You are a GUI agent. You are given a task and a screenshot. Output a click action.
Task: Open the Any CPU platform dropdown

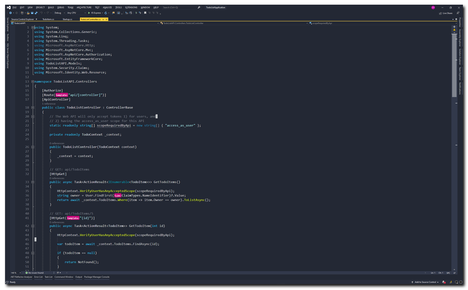(x=75, y=12)
